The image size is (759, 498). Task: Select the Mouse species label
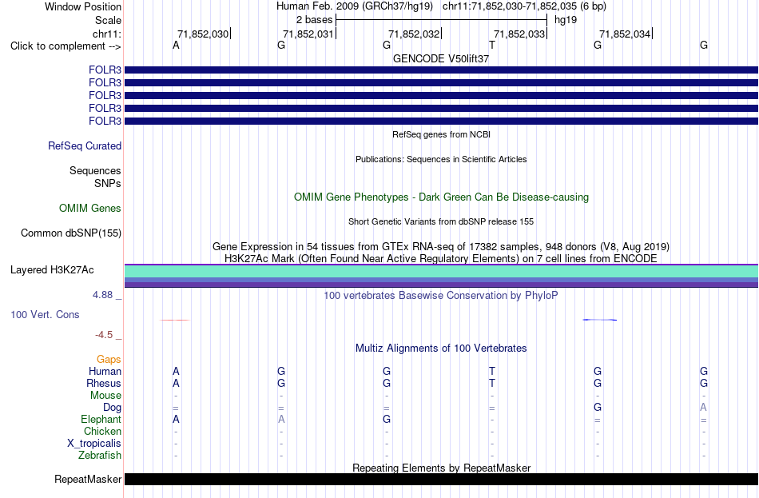pos(105,396)
